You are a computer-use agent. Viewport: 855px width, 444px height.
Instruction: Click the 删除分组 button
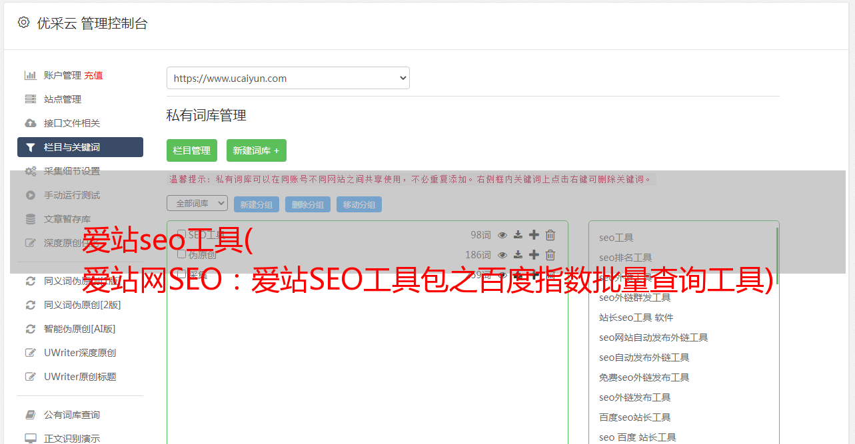coord(308,204)
